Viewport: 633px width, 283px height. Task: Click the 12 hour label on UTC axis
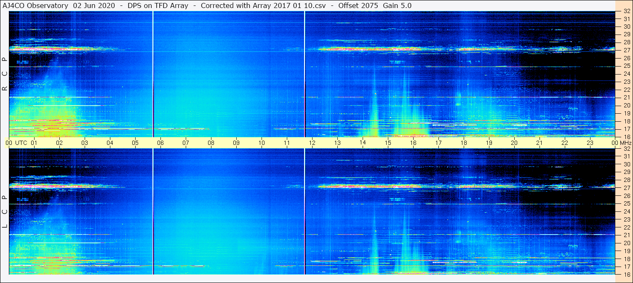pyautogui.click(x=312, y=143)
